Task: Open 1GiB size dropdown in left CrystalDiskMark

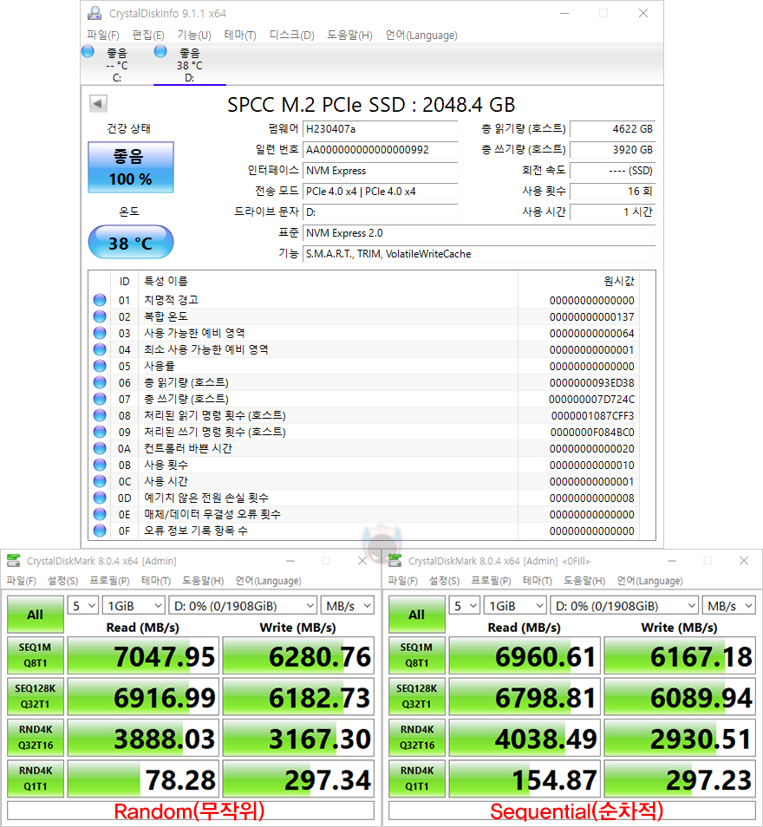Action: pyautogui.click(x=134, y=605)
